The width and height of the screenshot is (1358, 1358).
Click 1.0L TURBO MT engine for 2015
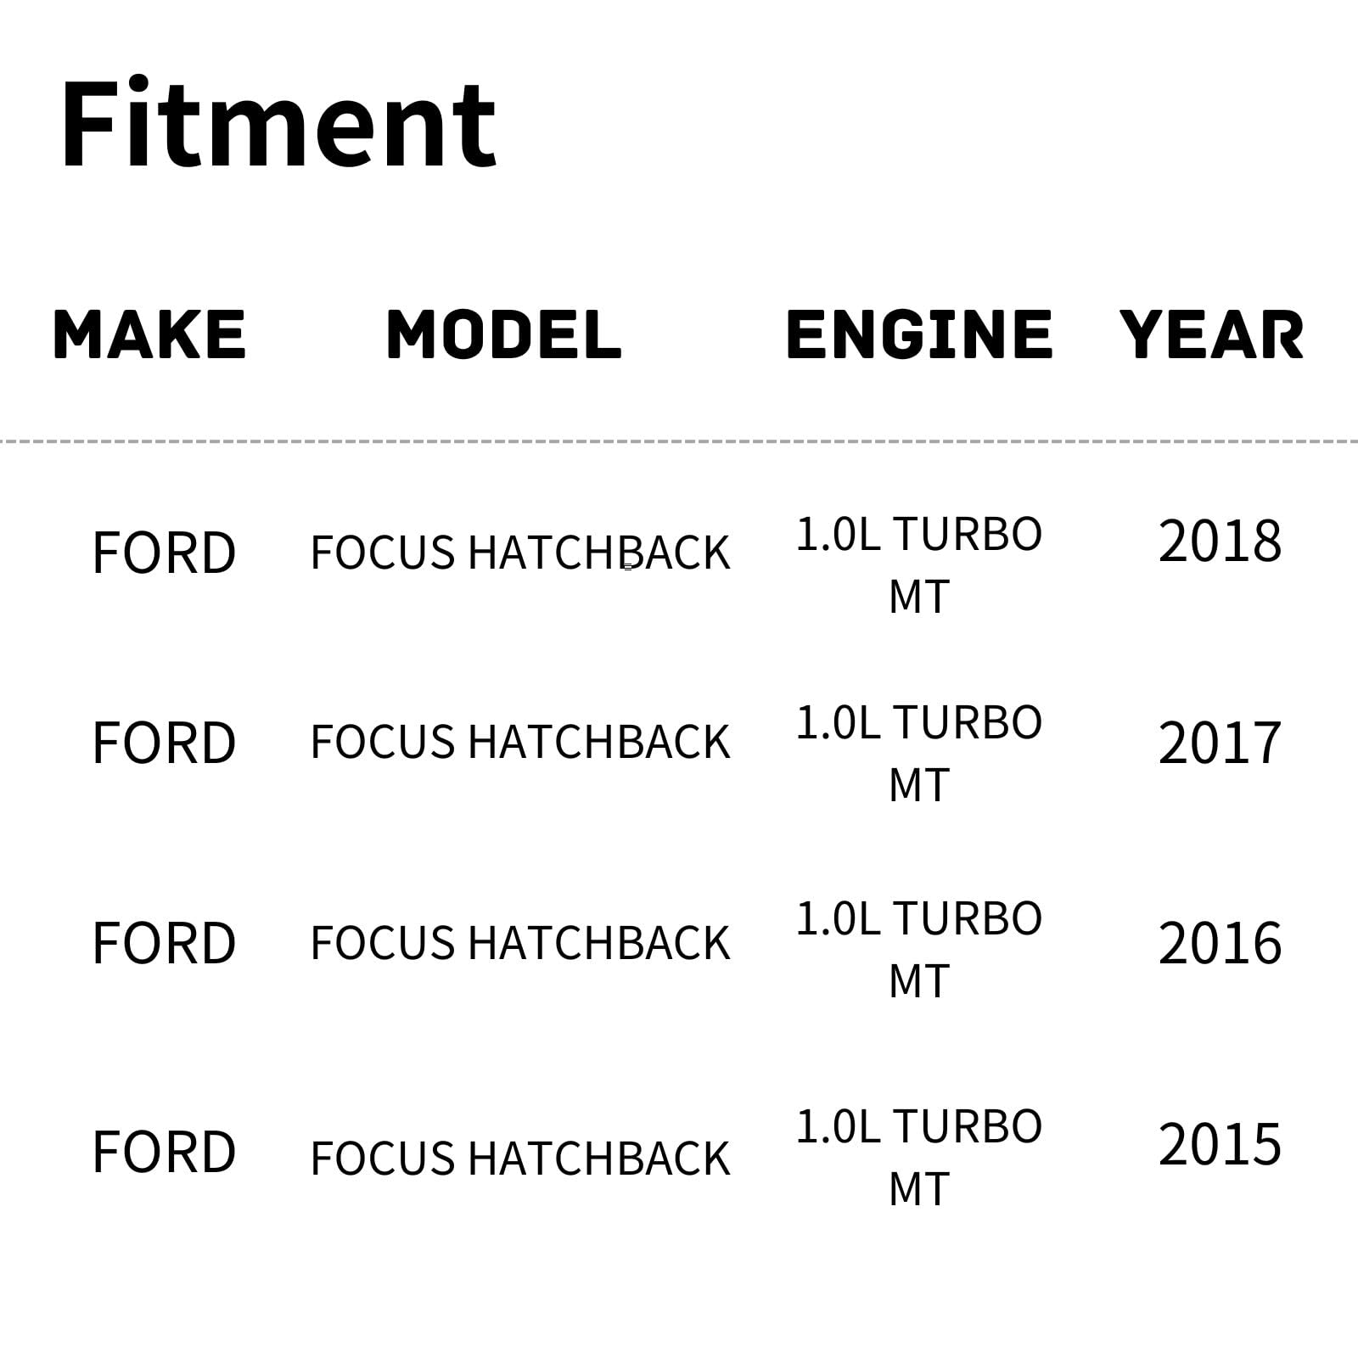point(919,1157)
